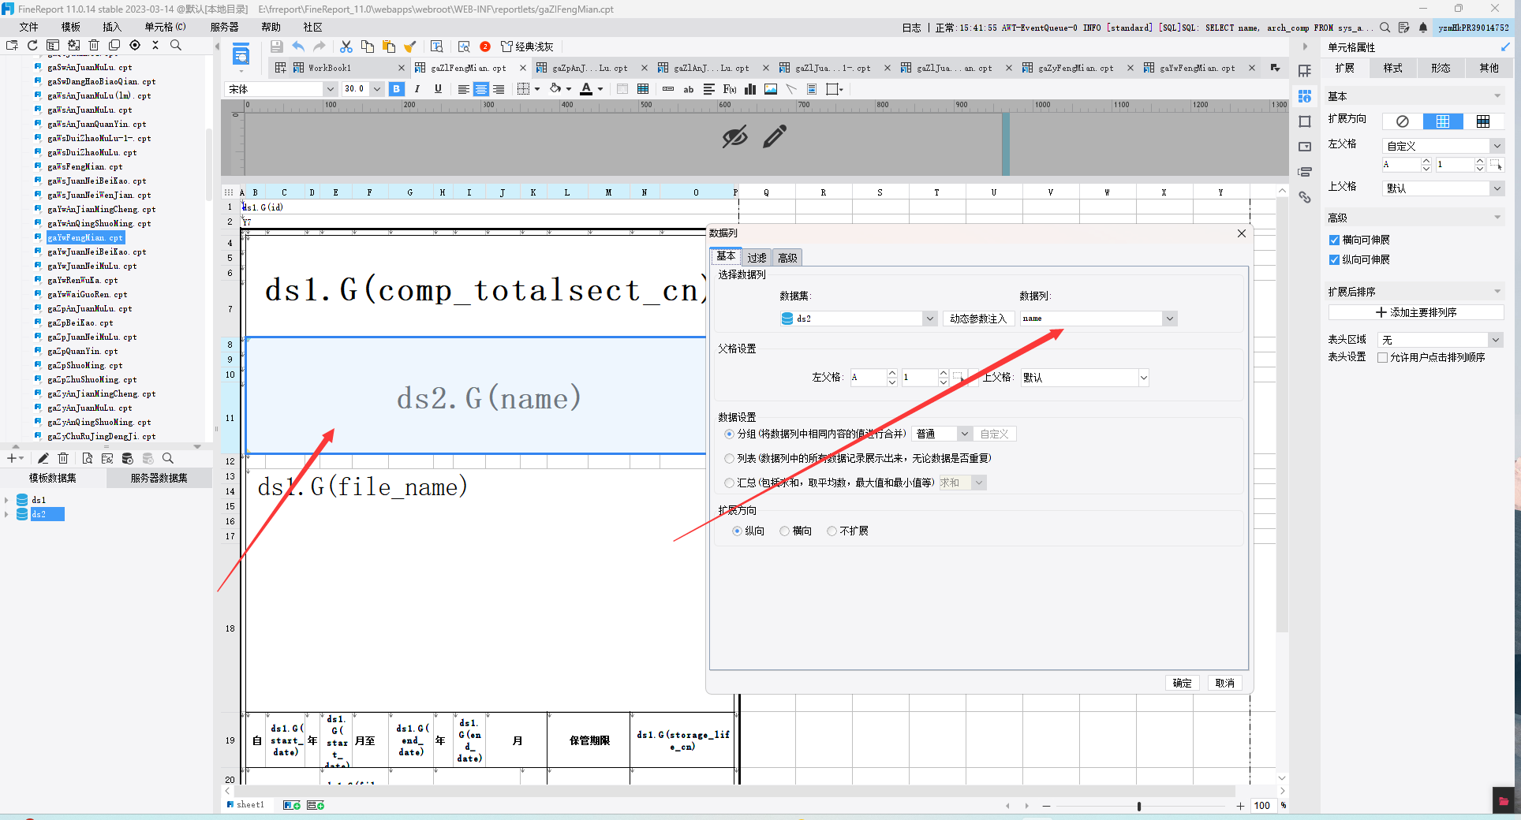Edit the selected dataset with pencil icon
The width and height of the screenshot is (1521, 820).
[43, 458]
